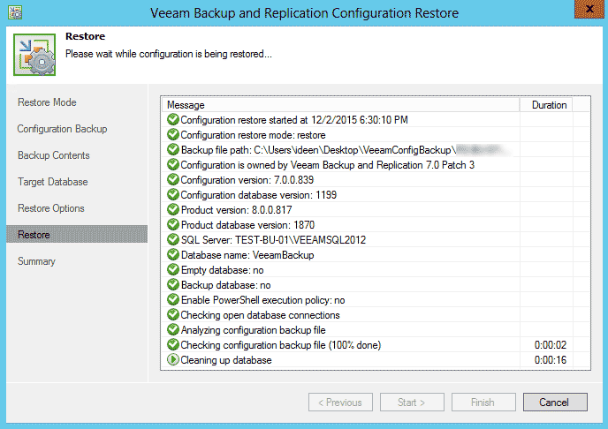Screen dimensions: 608x429
Task: Click green check icon beside 'SQL Server' row
Action: (172, 240)
